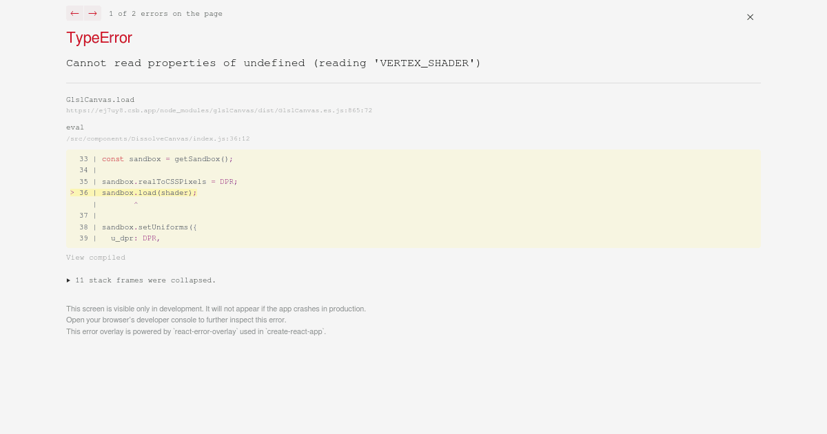Close the error overlay
The width and height of the screenshot is (827, 434).
(750, 17)
